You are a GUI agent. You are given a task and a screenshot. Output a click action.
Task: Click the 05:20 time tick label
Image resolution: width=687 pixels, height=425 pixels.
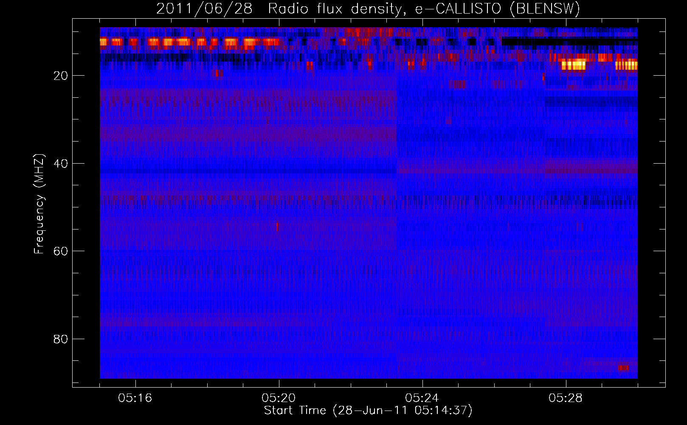point(279,398)
